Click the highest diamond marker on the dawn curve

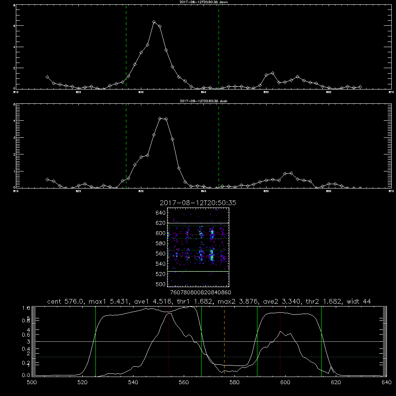pos(154,22)
